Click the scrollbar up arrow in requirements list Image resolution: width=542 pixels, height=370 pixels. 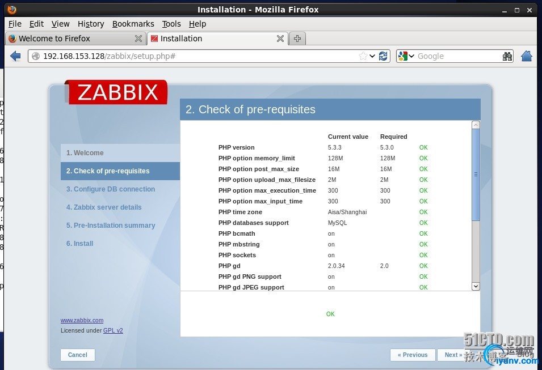(476, 125)
